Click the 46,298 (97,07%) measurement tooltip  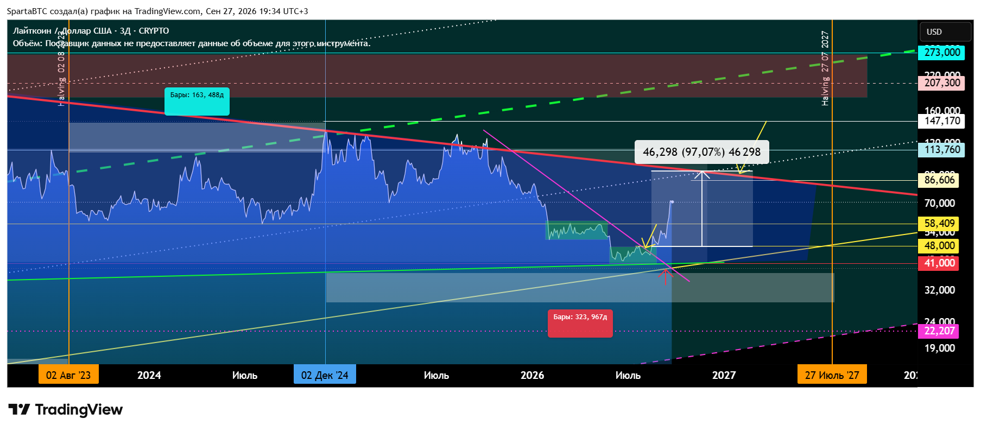point(701,152)
